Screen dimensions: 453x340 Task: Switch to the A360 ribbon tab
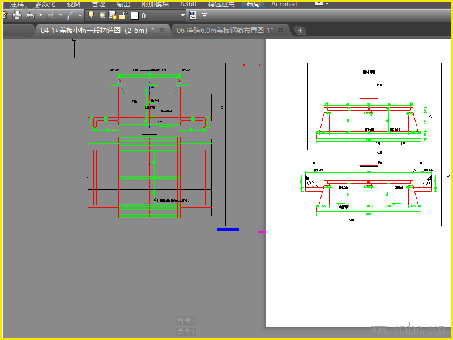point(188,4)
